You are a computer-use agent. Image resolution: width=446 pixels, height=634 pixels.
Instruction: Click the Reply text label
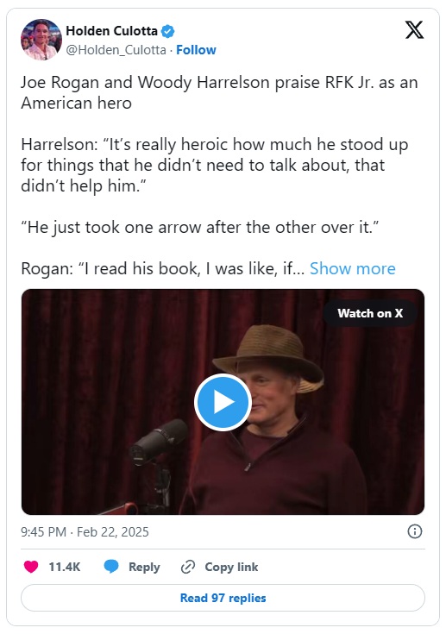144,567
